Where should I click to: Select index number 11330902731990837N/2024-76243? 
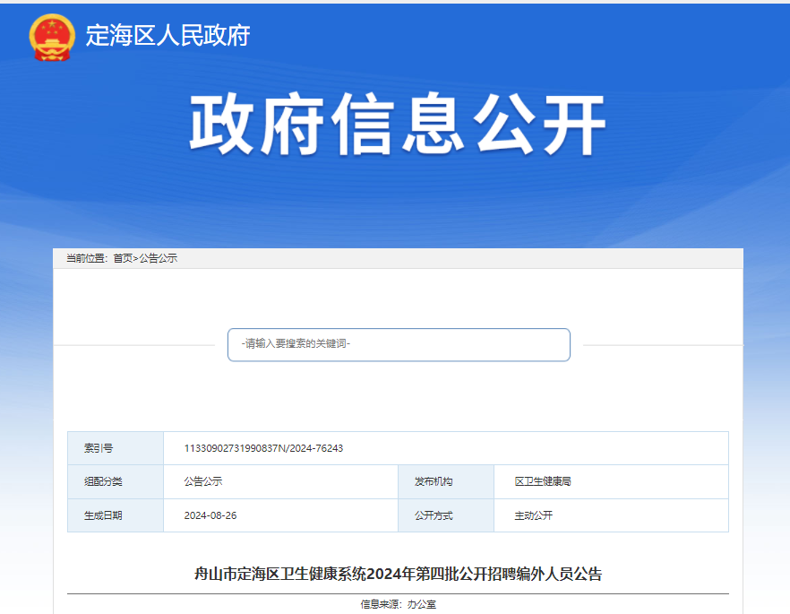coord(263,448)
